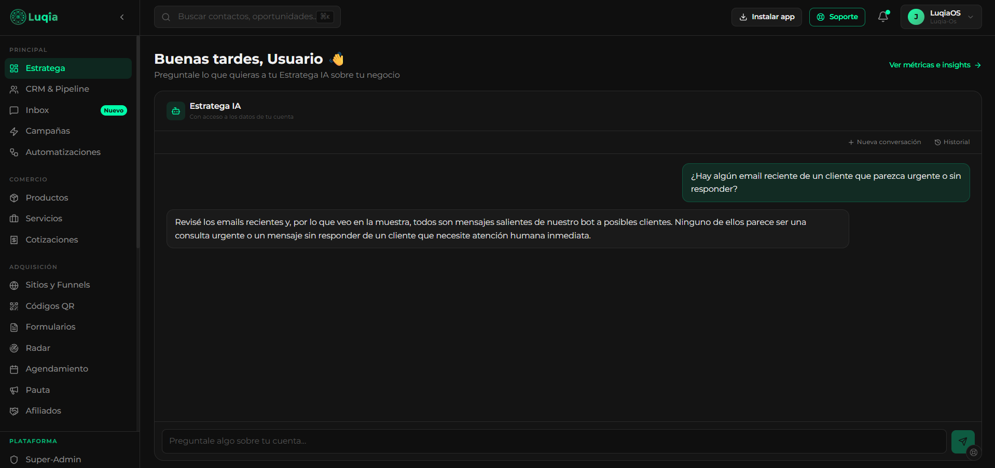Open Estratega menu item
Image resolution: width=995 pixels, height=468 pixels.
pos(68,68)
